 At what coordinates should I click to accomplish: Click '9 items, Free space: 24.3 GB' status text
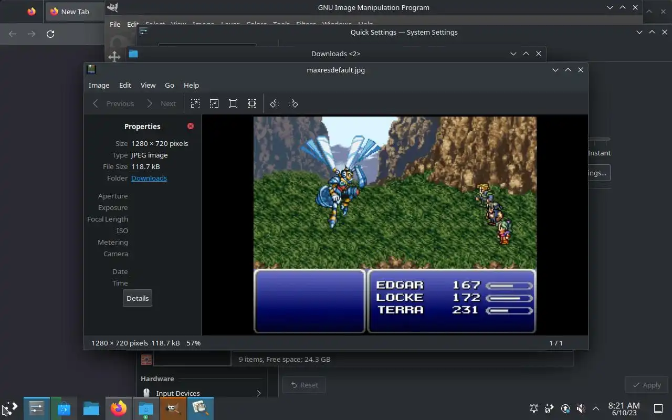(x=285, y=359)
